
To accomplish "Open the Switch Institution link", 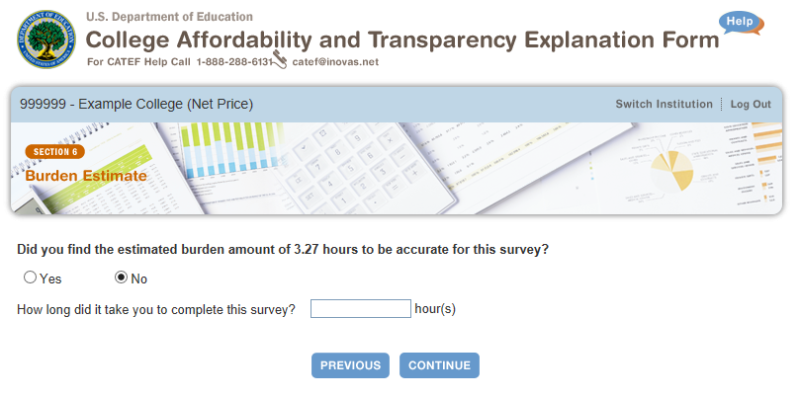I will pyautogui.click(x=664, y=104).
